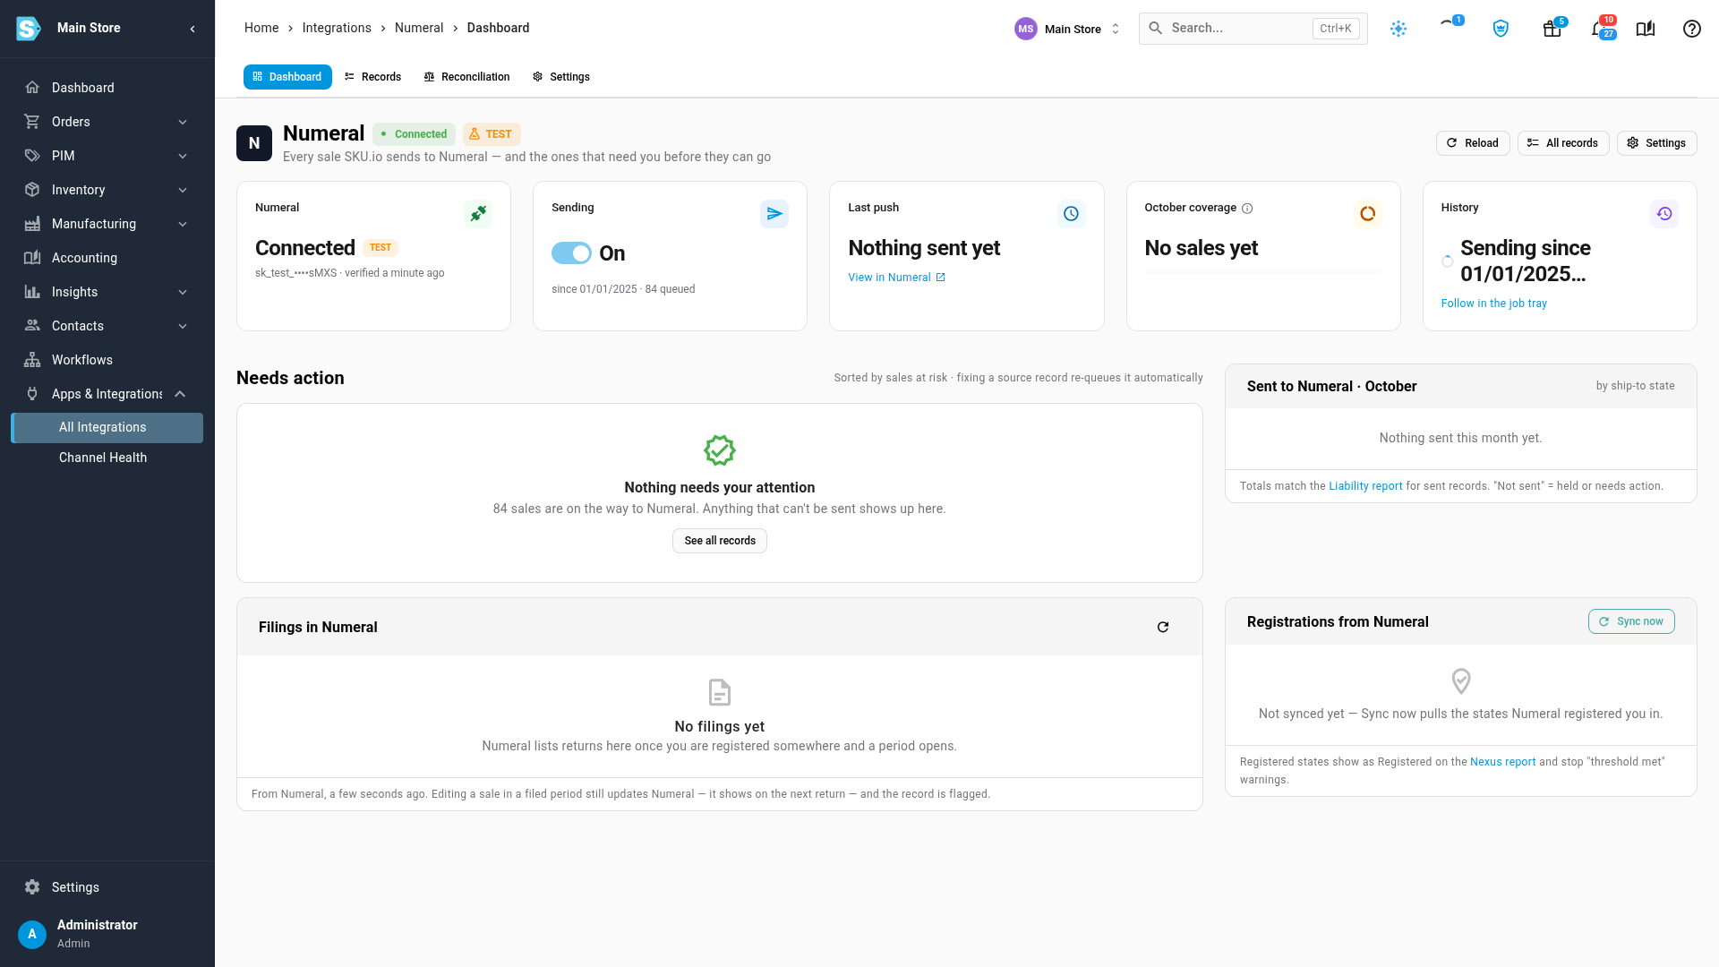Click the Numeral N logo tile
The width and height of the screenshot is (1719, 967).
point(254,143)
